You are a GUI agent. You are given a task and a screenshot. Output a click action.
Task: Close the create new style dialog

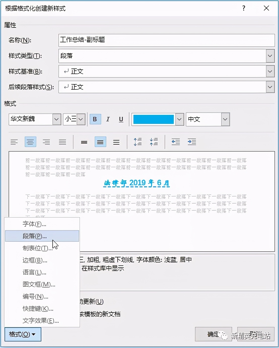(266, 8)
